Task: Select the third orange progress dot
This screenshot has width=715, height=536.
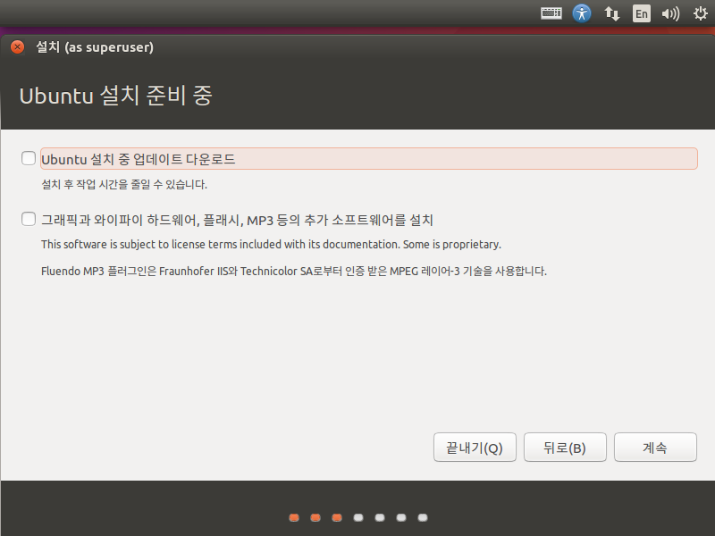Action: [336, 517]
